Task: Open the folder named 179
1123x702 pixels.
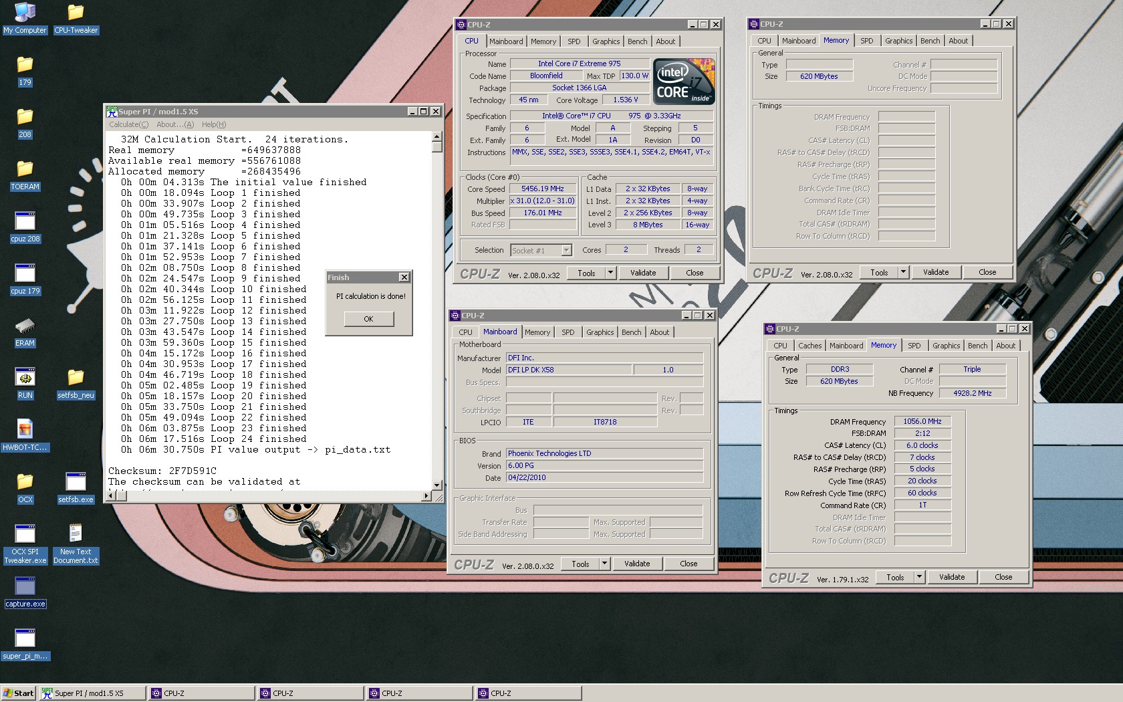Action: pos(25,70)
